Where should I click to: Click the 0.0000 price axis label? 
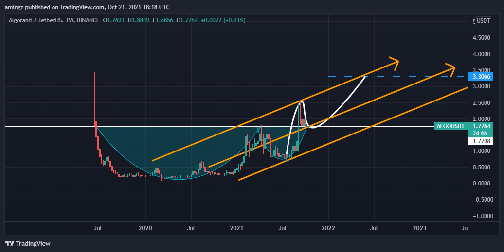(482, 184)
